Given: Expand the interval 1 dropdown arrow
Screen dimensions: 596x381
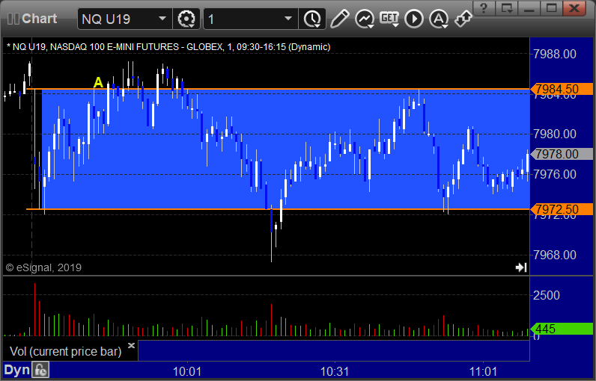Looking at the screenshot, I should point(288,18).
